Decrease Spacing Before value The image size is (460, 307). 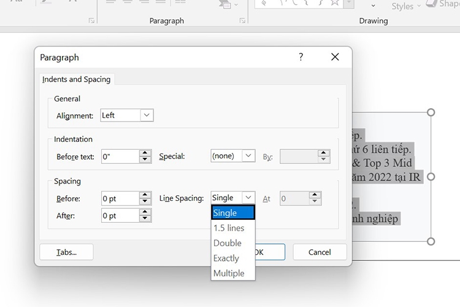click(145, 201)
